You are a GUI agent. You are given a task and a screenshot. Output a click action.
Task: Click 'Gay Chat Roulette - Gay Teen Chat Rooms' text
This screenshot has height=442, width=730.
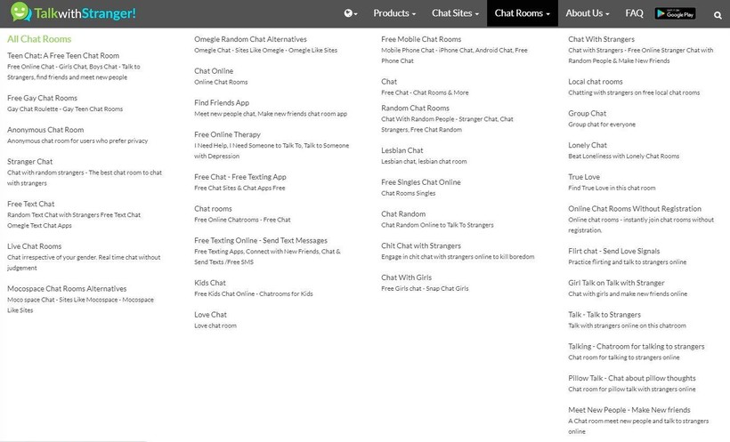[65, 108]
